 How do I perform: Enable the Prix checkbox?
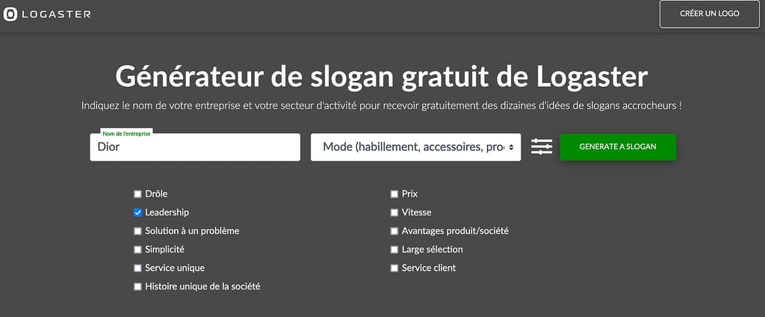(394, 194)
